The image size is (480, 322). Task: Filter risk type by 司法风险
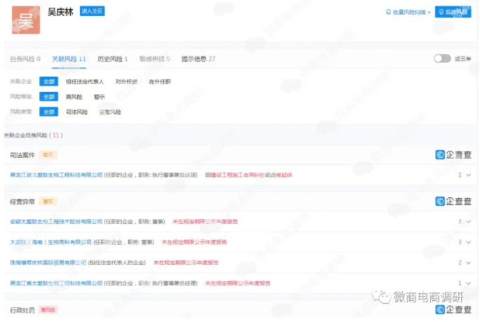pyautogui.click(x=76, y=112)
